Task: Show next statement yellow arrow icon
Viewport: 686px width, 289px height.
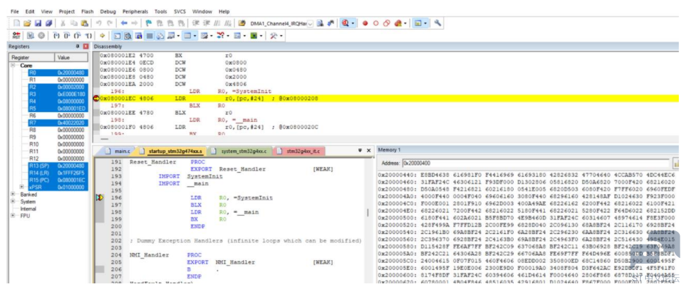Action: click(x=103, y=36)
